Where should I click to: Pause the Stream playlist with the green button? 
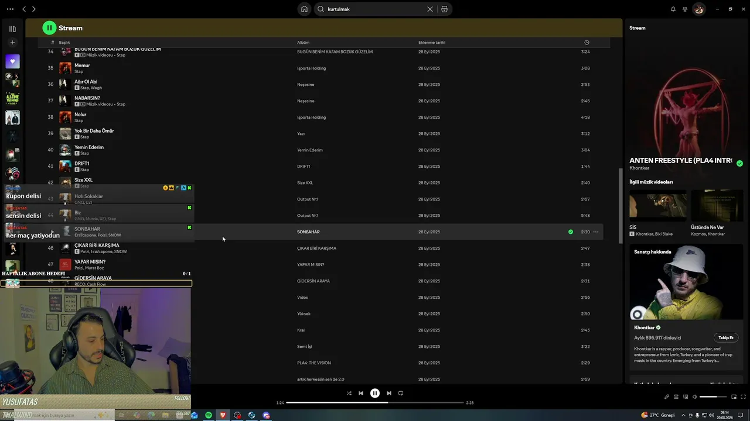tap(49, 27)
